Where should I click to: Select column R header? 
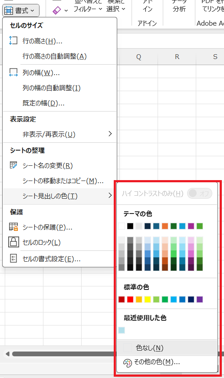click(x=177, y=57)
